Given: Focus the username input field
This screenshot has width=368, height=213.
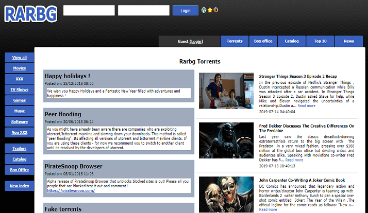Looking at the screenshot, I should tap(89, 10).
